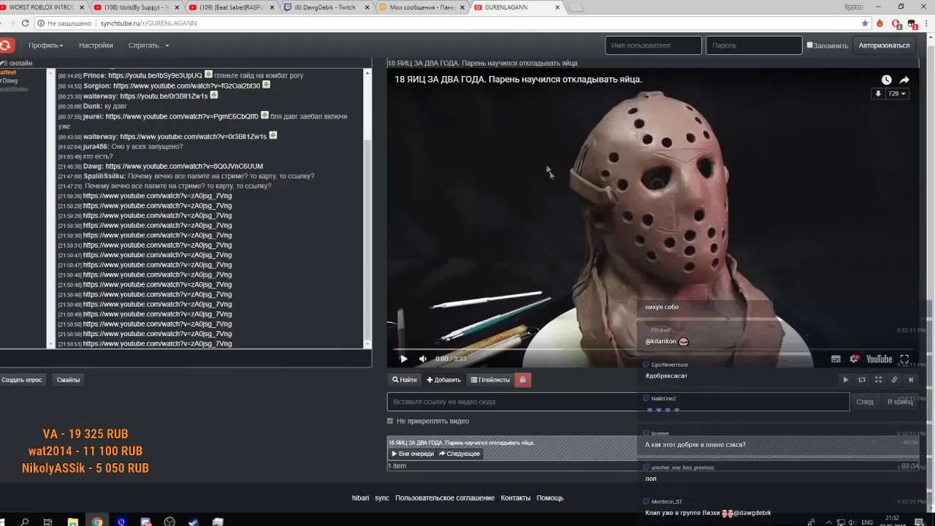Viewport: 935px width, 526px height.
Task: Switch to DawgDebik Twitch tab
Action: pos(327,7)
